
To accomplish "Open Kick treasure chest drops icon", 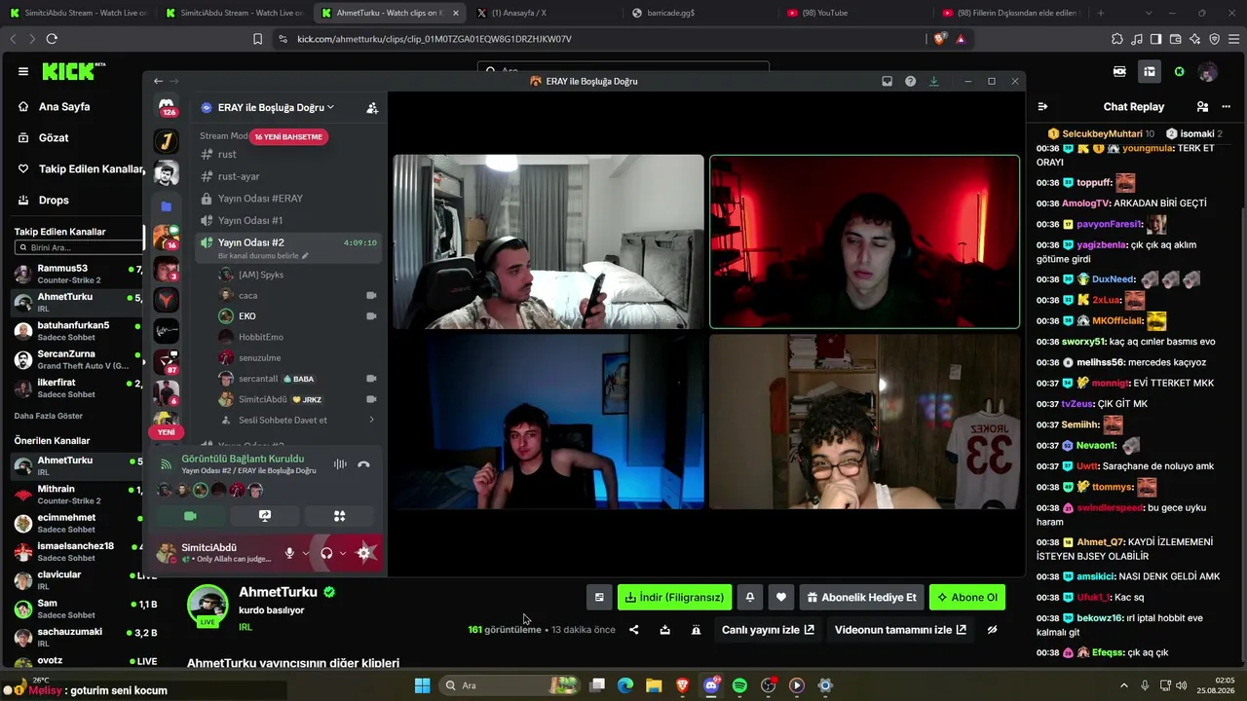I will [1150, 71].
